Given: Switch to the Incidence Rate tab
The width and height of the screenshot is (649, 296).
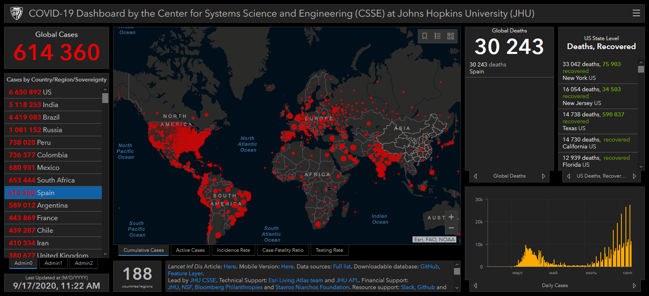Looking at the screenshot, I should tap(233, 250).
